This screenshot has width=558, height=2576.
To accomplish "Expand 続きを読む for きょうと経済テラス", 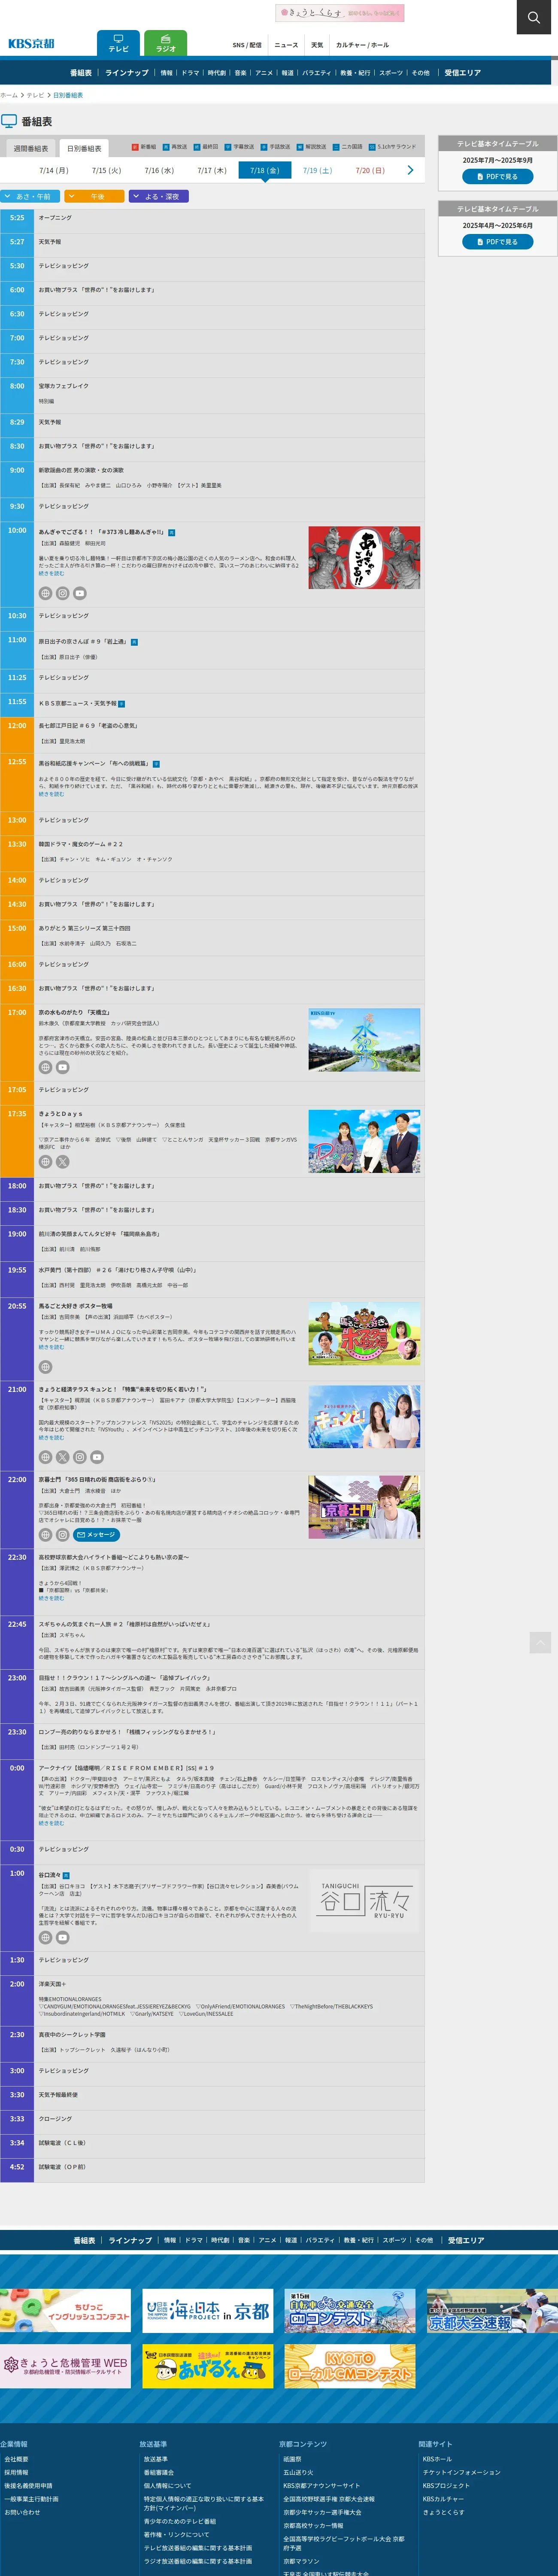I will click(x=51, y=1438).
